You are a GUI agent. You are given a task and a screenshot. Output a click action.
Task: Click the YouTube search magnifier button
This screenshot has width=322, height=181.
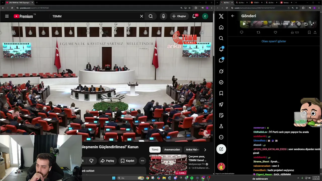pos(151,16)
